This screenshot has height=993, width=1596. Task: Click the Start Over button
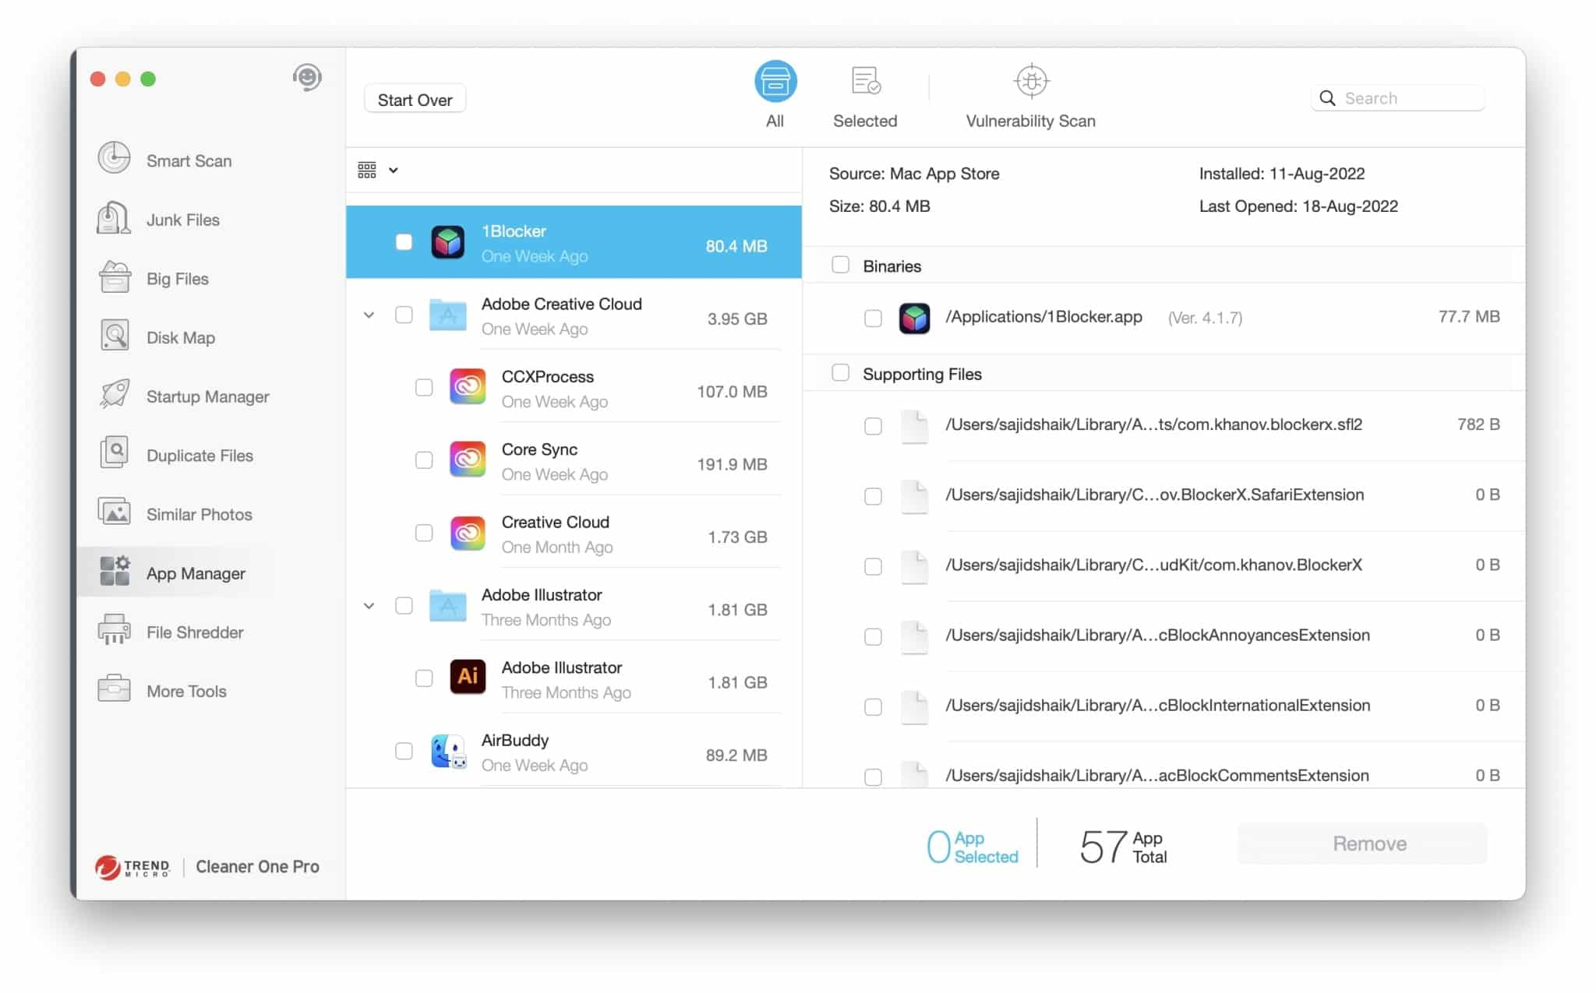coord(415,100)
